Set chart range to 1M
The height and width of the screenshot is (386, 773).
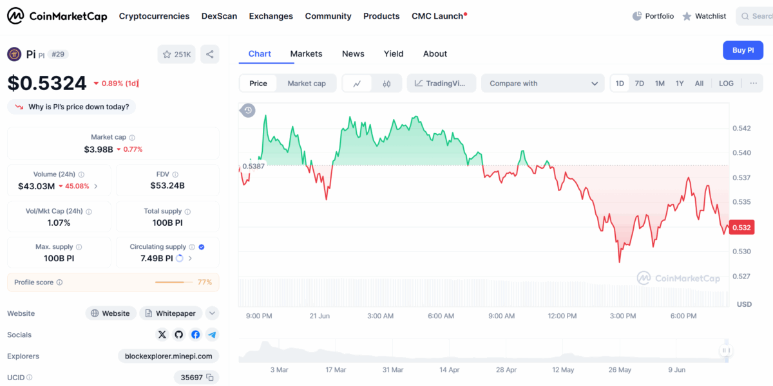pyautogui.click(x=660, y=83)
